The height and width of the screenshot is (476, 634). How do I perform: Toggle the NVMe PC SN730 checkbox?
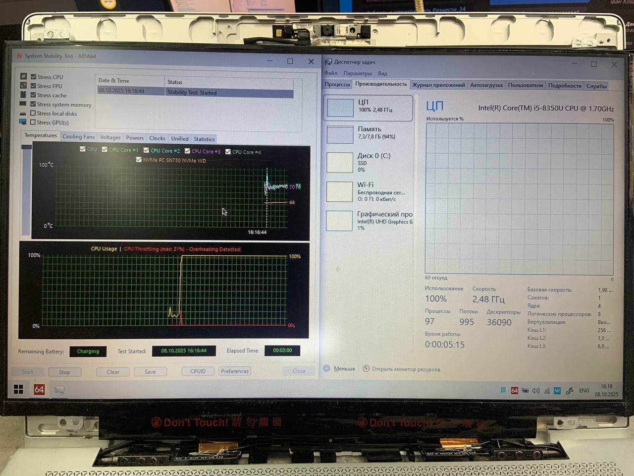(139, 160)
